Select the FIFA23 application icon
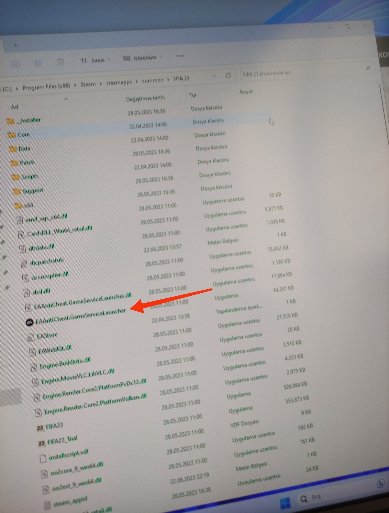389x513 pixels. [x=40, y=428]
